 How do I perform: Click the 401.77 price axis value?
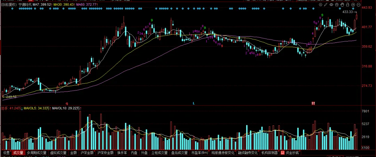pos(366,27)
